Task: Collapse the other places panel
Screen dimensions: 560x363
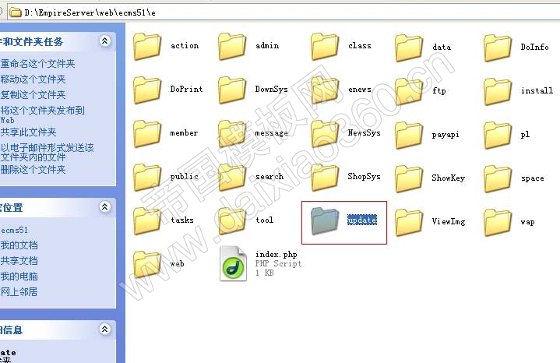Action: [x=105, y=207]
